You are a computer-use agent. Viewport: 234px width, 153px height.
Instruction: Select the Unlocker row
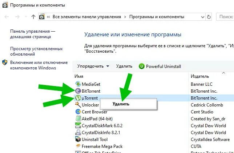(x=154, y=105)
